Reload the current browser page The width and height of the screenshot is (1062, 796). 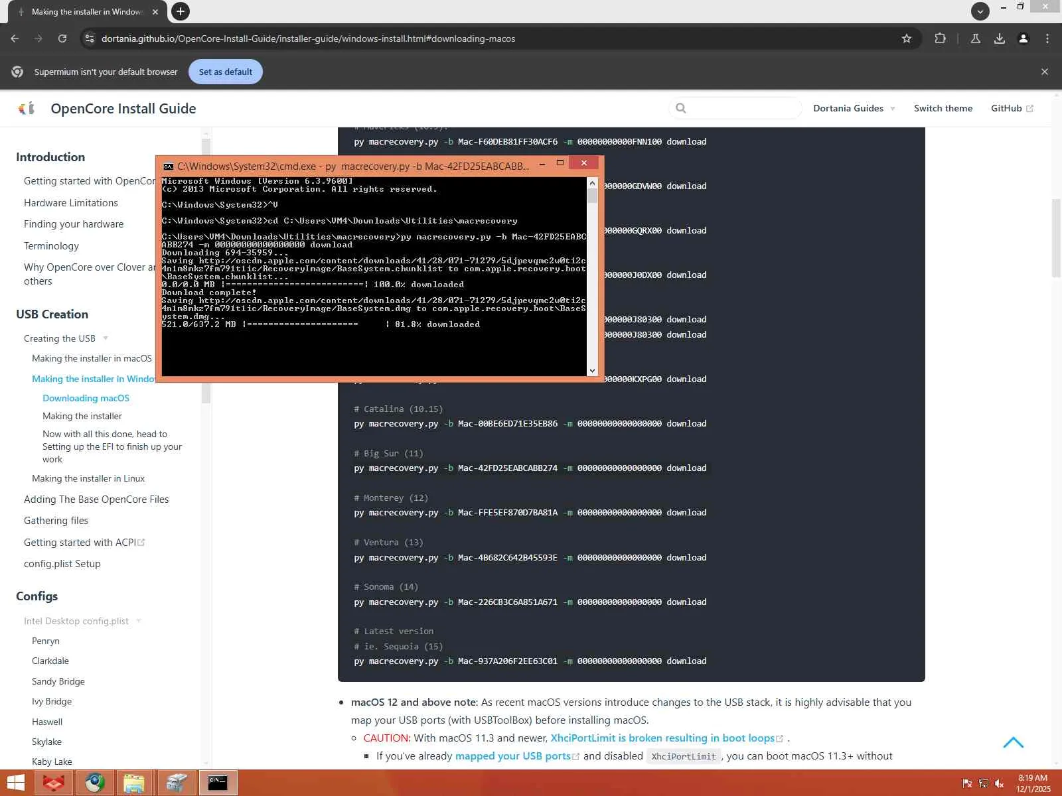[x=62, y=38]
